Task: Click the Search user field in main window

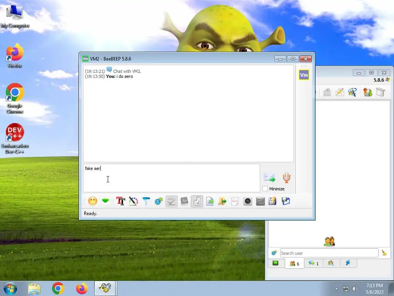Action: (x=329, y=253)
